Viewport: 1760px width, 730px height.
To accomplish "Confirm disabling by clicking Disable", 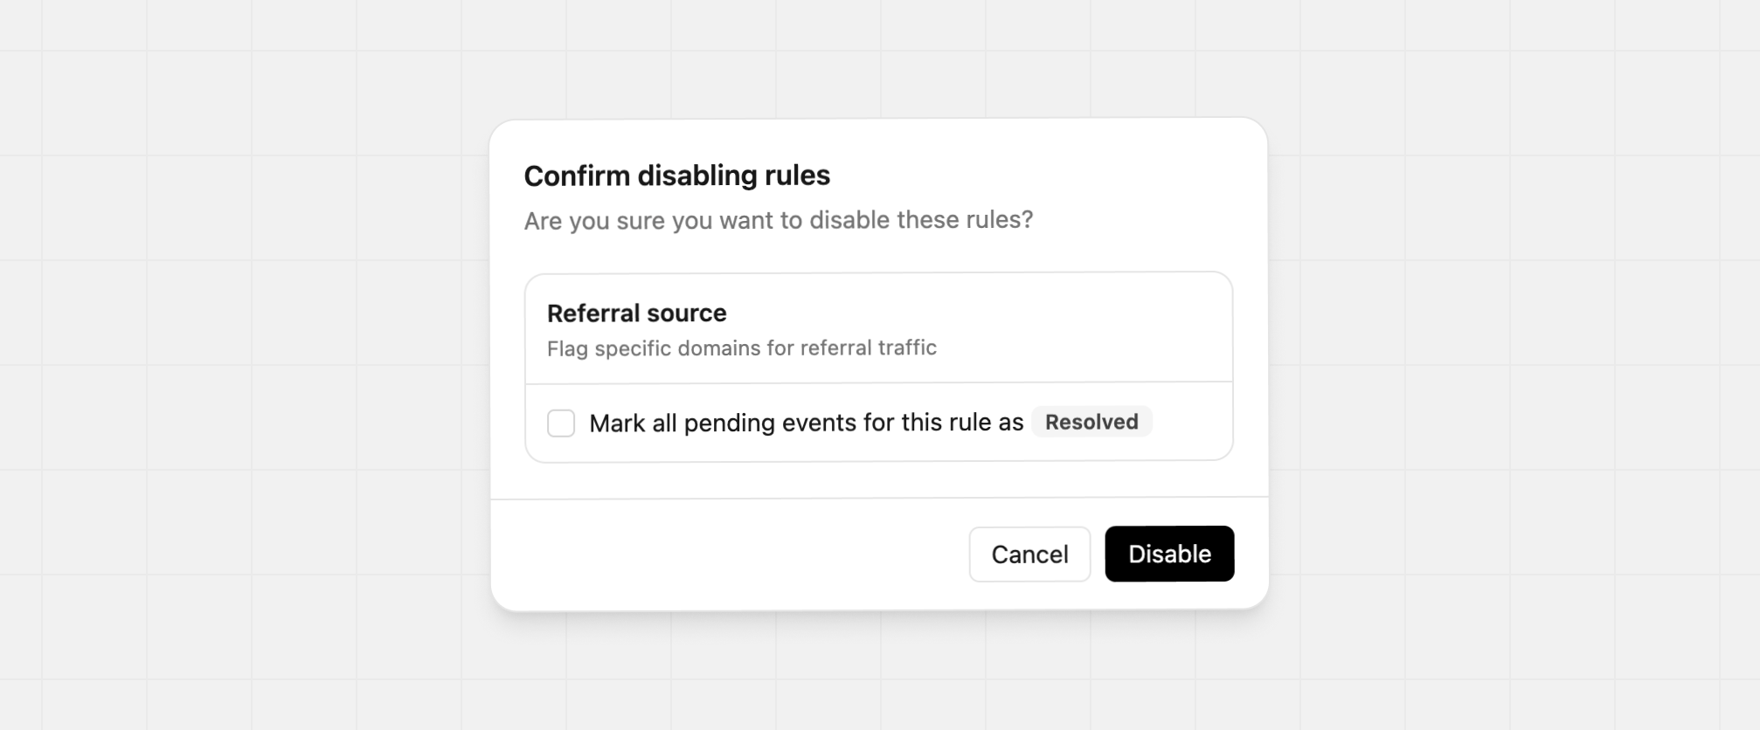I will (x=1168, y=554).
